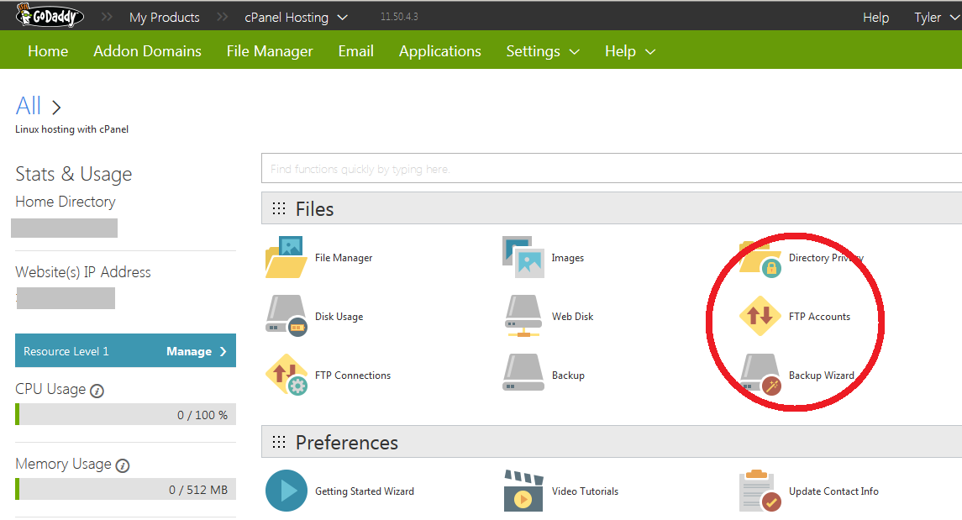Launch the Backup Wizard icon

point(760,376)
